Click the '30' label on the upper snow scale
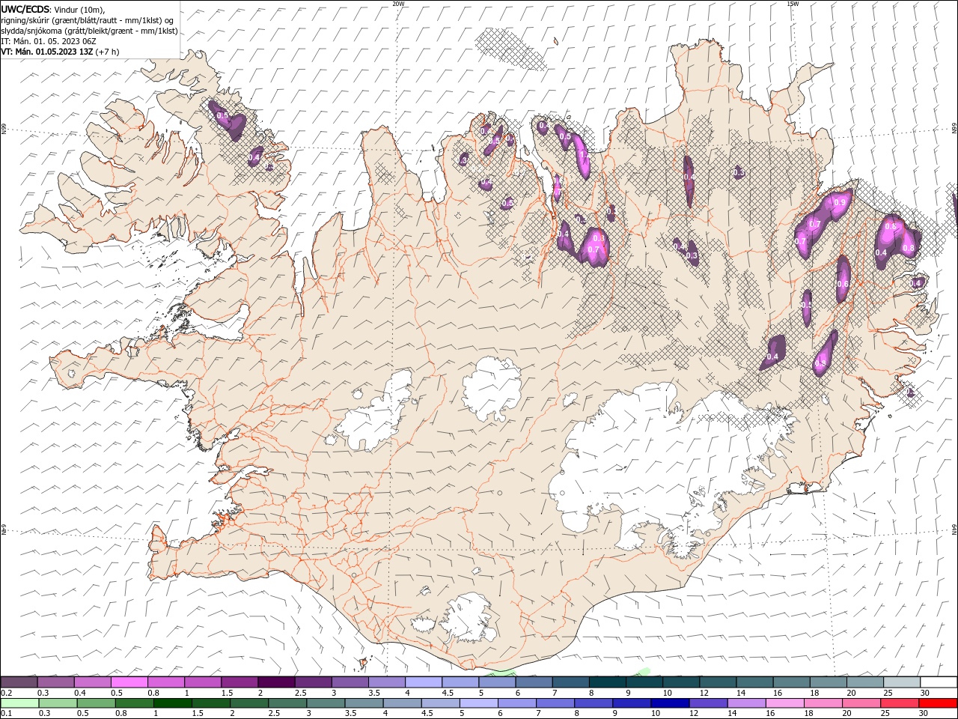 [x=924, y=693]
